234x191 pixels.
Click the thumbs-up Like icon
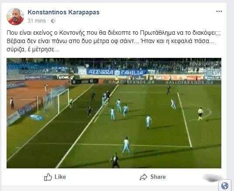pyautogui.click(x=48, y=177)
